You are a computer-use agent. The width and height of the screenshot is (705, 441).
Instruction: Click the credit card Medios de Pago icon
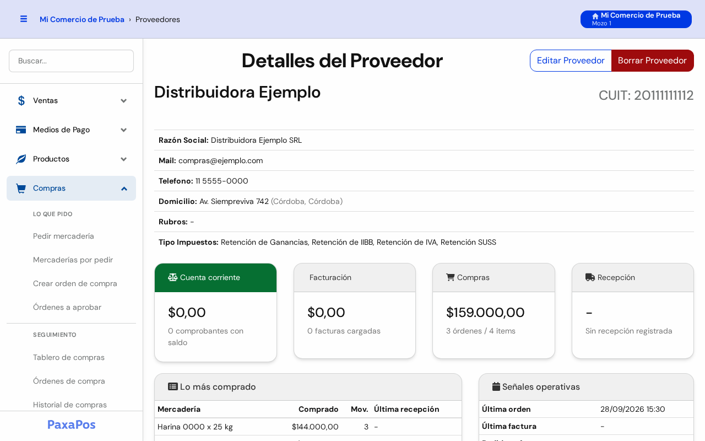21,130
